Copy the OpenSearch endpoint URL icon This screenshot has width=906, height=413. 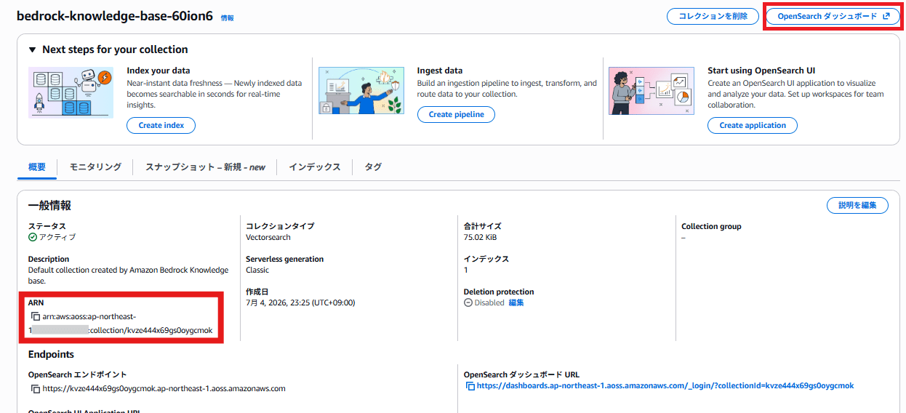click(36, 388)
